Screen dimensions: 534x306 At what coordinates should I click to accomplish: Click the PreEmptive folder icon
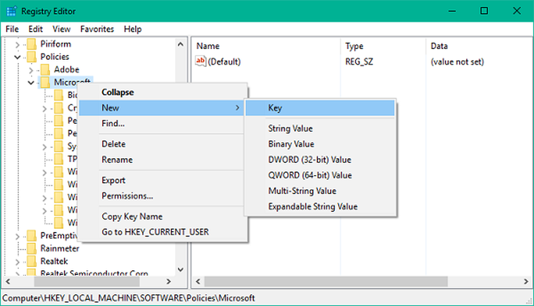point(32,236)
